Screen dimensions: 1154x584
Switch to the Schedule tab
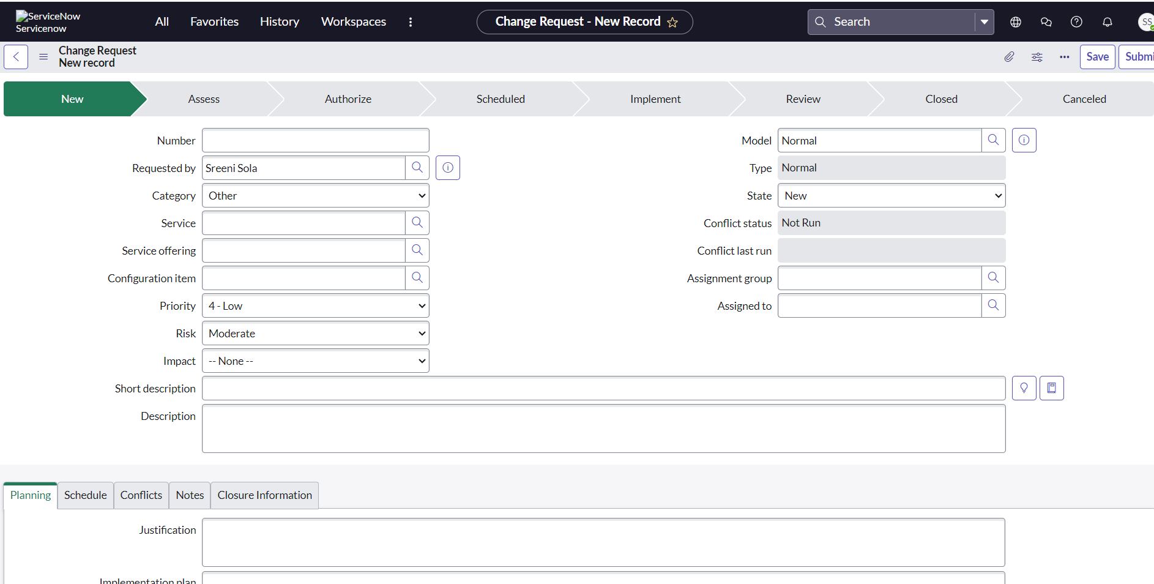tap(85, 495)
